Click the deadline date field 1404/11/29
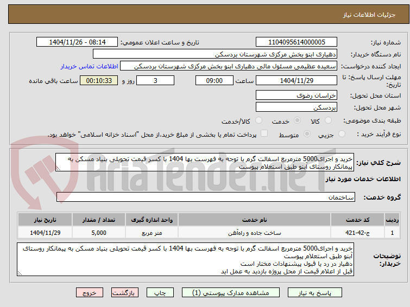Screen dimensions: 410x307 [x=297, y=80]
